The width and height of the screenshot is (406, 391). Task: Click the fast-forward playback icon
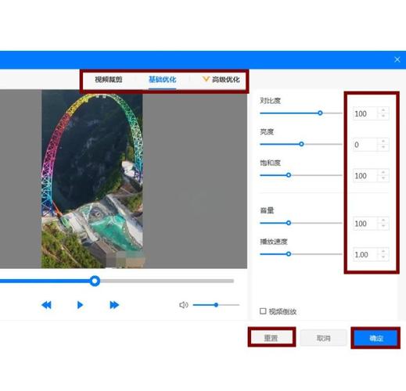(x=114, y=305)
